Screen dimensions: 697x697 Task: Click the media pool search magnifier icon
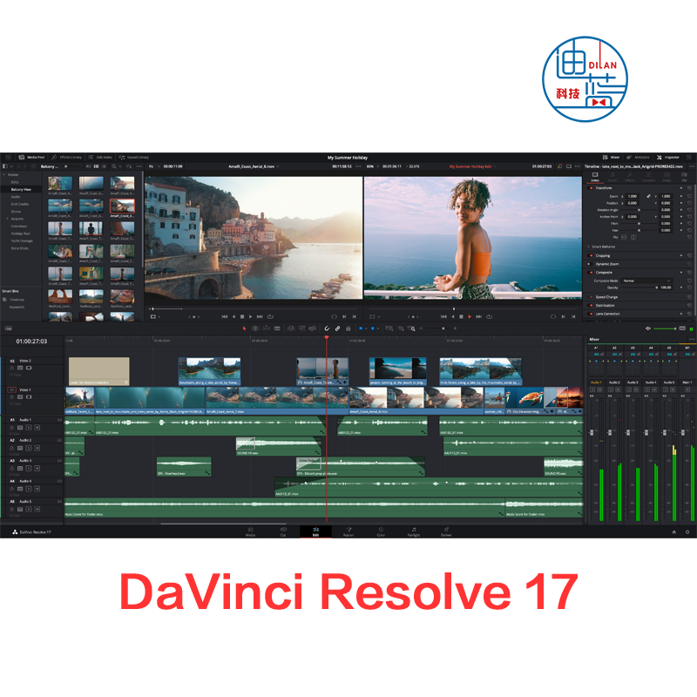click(x=114, y=166)
